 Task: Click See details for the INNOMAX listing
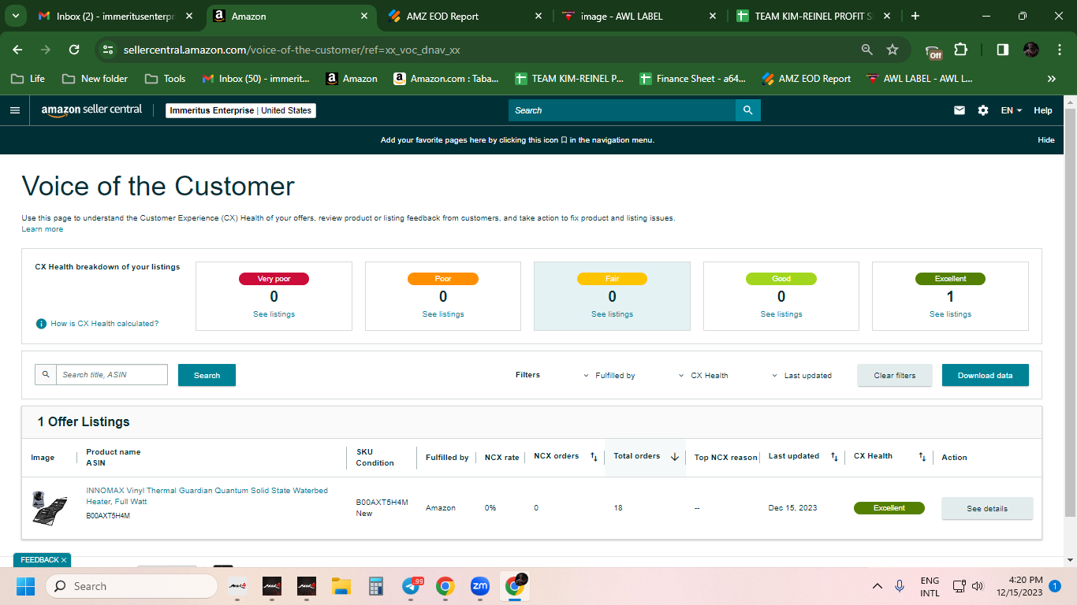[x=987, y=508]
